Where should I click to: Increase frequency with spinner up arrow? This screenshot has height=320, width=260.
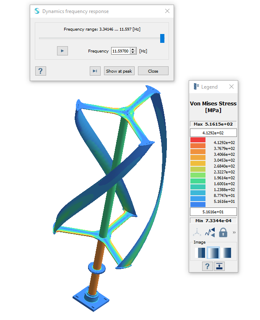pyautogui.click(x=133, y=49)
